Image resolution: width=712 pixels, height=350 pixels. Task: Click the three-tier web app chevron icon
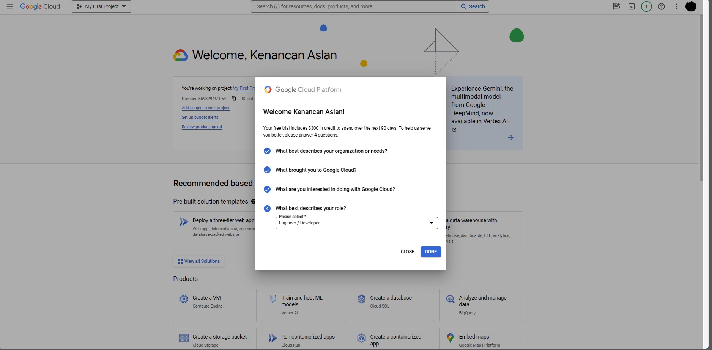[x=184, y=221]
